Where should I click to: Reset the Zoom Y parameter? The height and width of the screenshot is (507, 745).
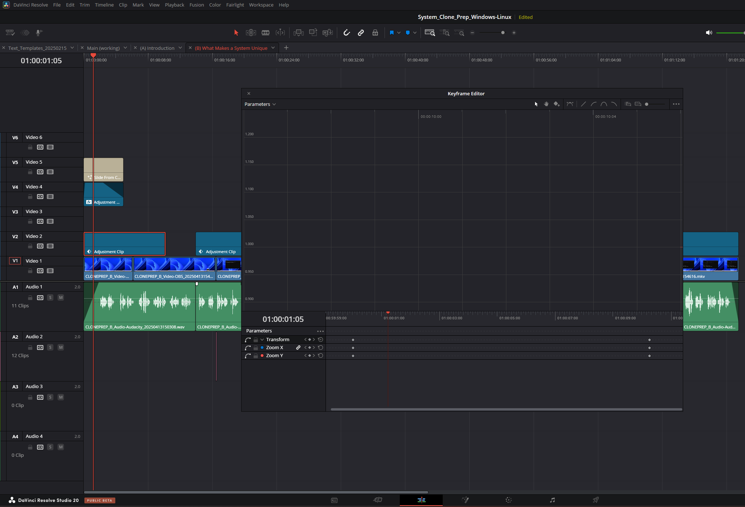320,356
